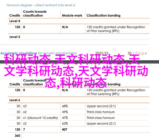Select RPL credits text in the lower table
Screen dimensions: 159x139
point(116,92)
